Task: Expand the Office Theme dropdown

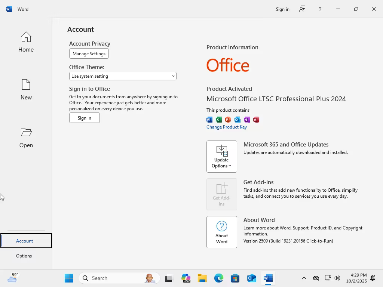Action: pos(123,76)
